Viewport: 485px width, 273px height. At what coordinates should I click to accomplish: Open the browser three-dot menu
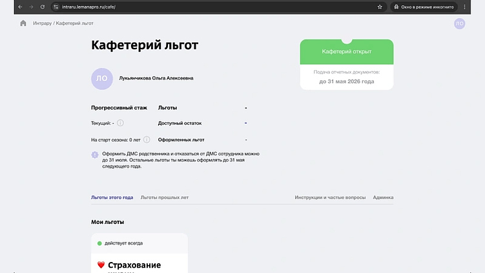tap(464, 7)
